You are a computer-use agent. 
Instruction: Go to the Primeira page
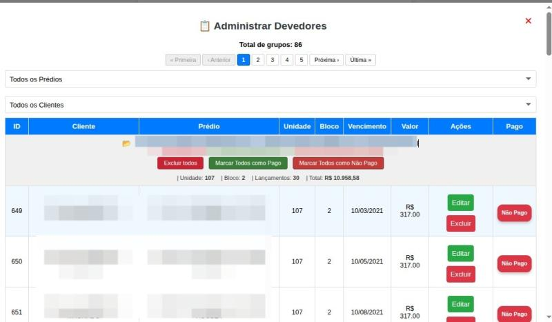tap(183, 60)
